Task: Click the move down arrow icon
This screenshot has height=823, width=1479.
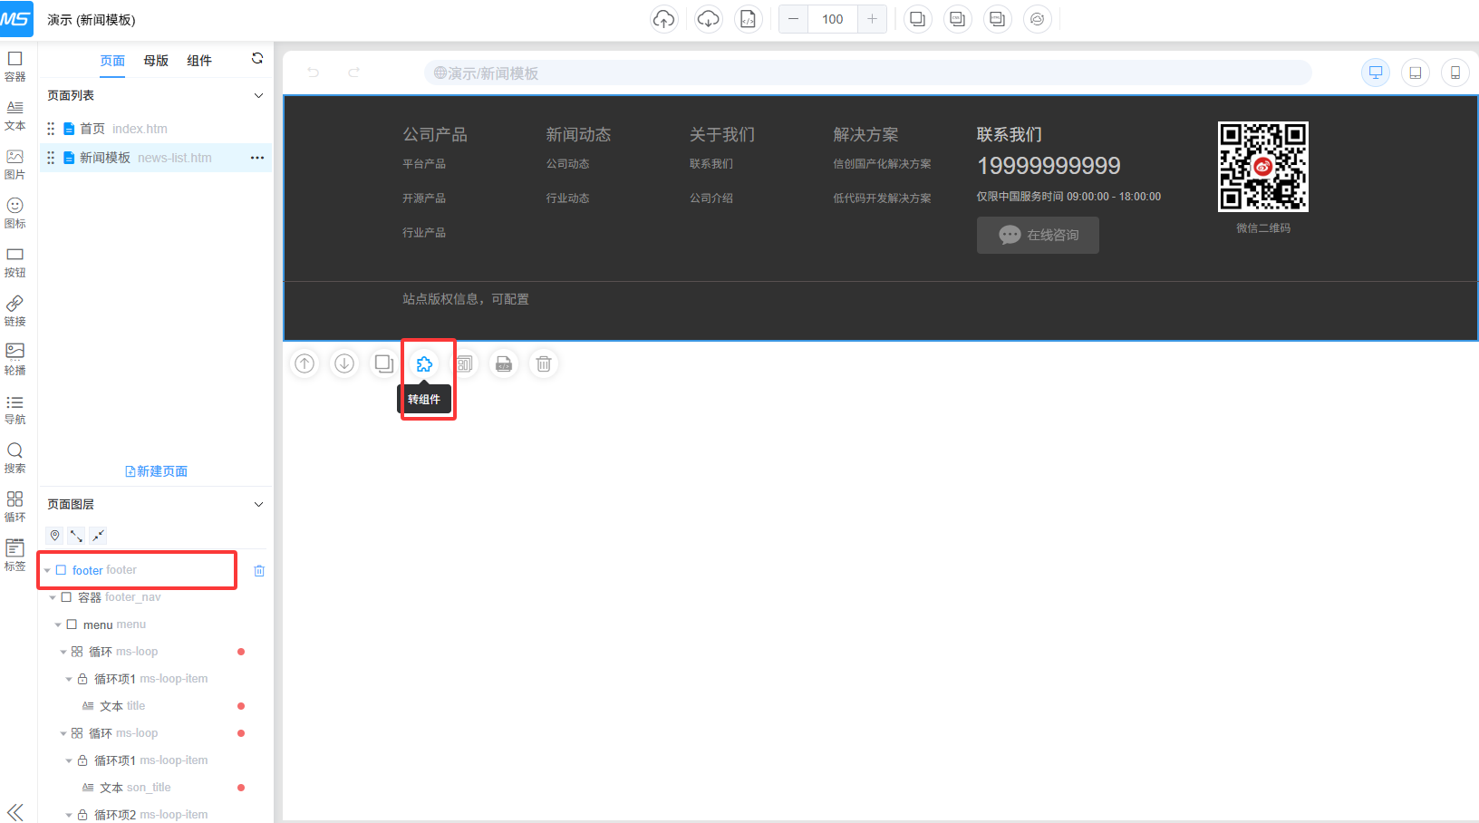Action: pos(344,364)
